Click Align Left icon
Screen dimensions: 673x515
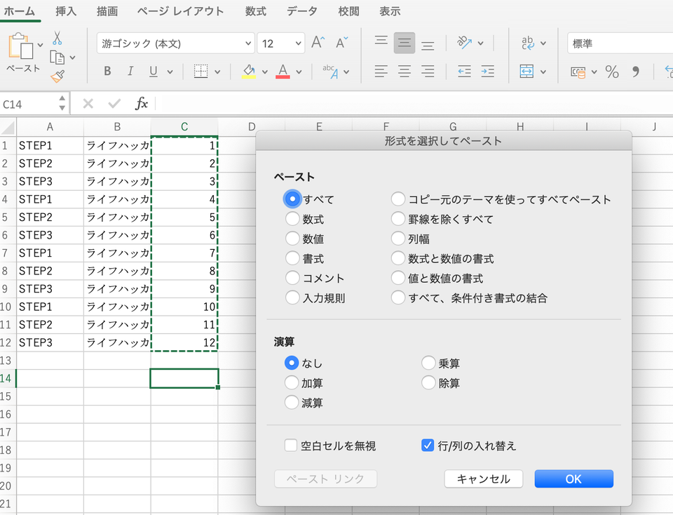[381, 72]
